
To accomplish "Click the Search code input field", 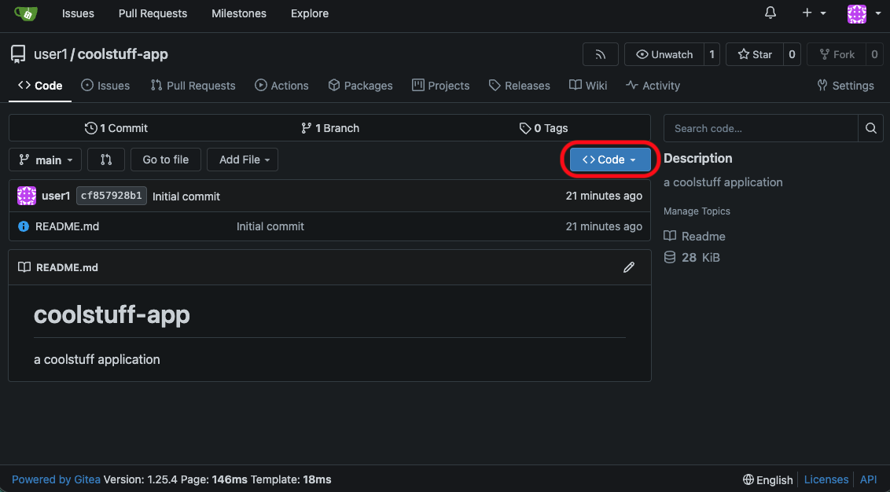I will 760,128.
